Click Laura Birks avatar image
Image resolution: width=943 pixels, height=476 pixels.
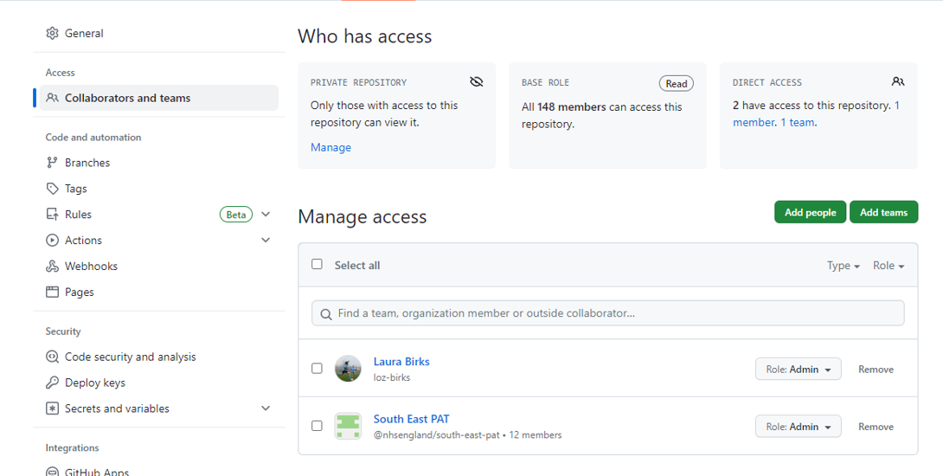click(348, 369)
